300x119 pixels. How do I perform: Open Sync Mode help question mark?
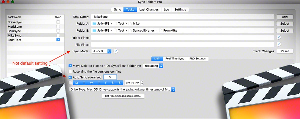click(x=116, y=51)
